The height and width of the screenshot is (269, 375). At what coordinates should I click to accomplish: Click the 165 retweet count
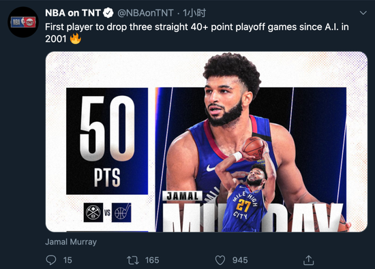click(x=152, y=260)
